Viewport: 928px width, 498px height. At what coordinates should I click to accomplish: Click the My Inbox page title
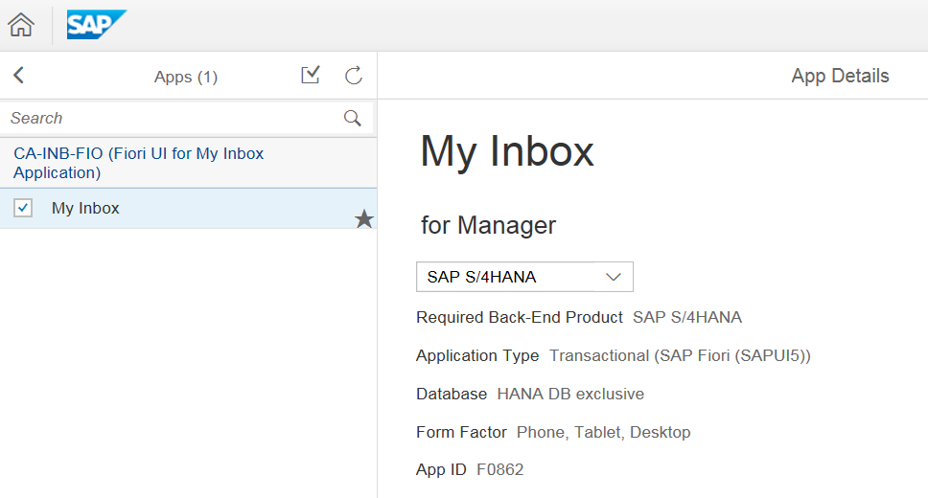click(x=506, y=151)
